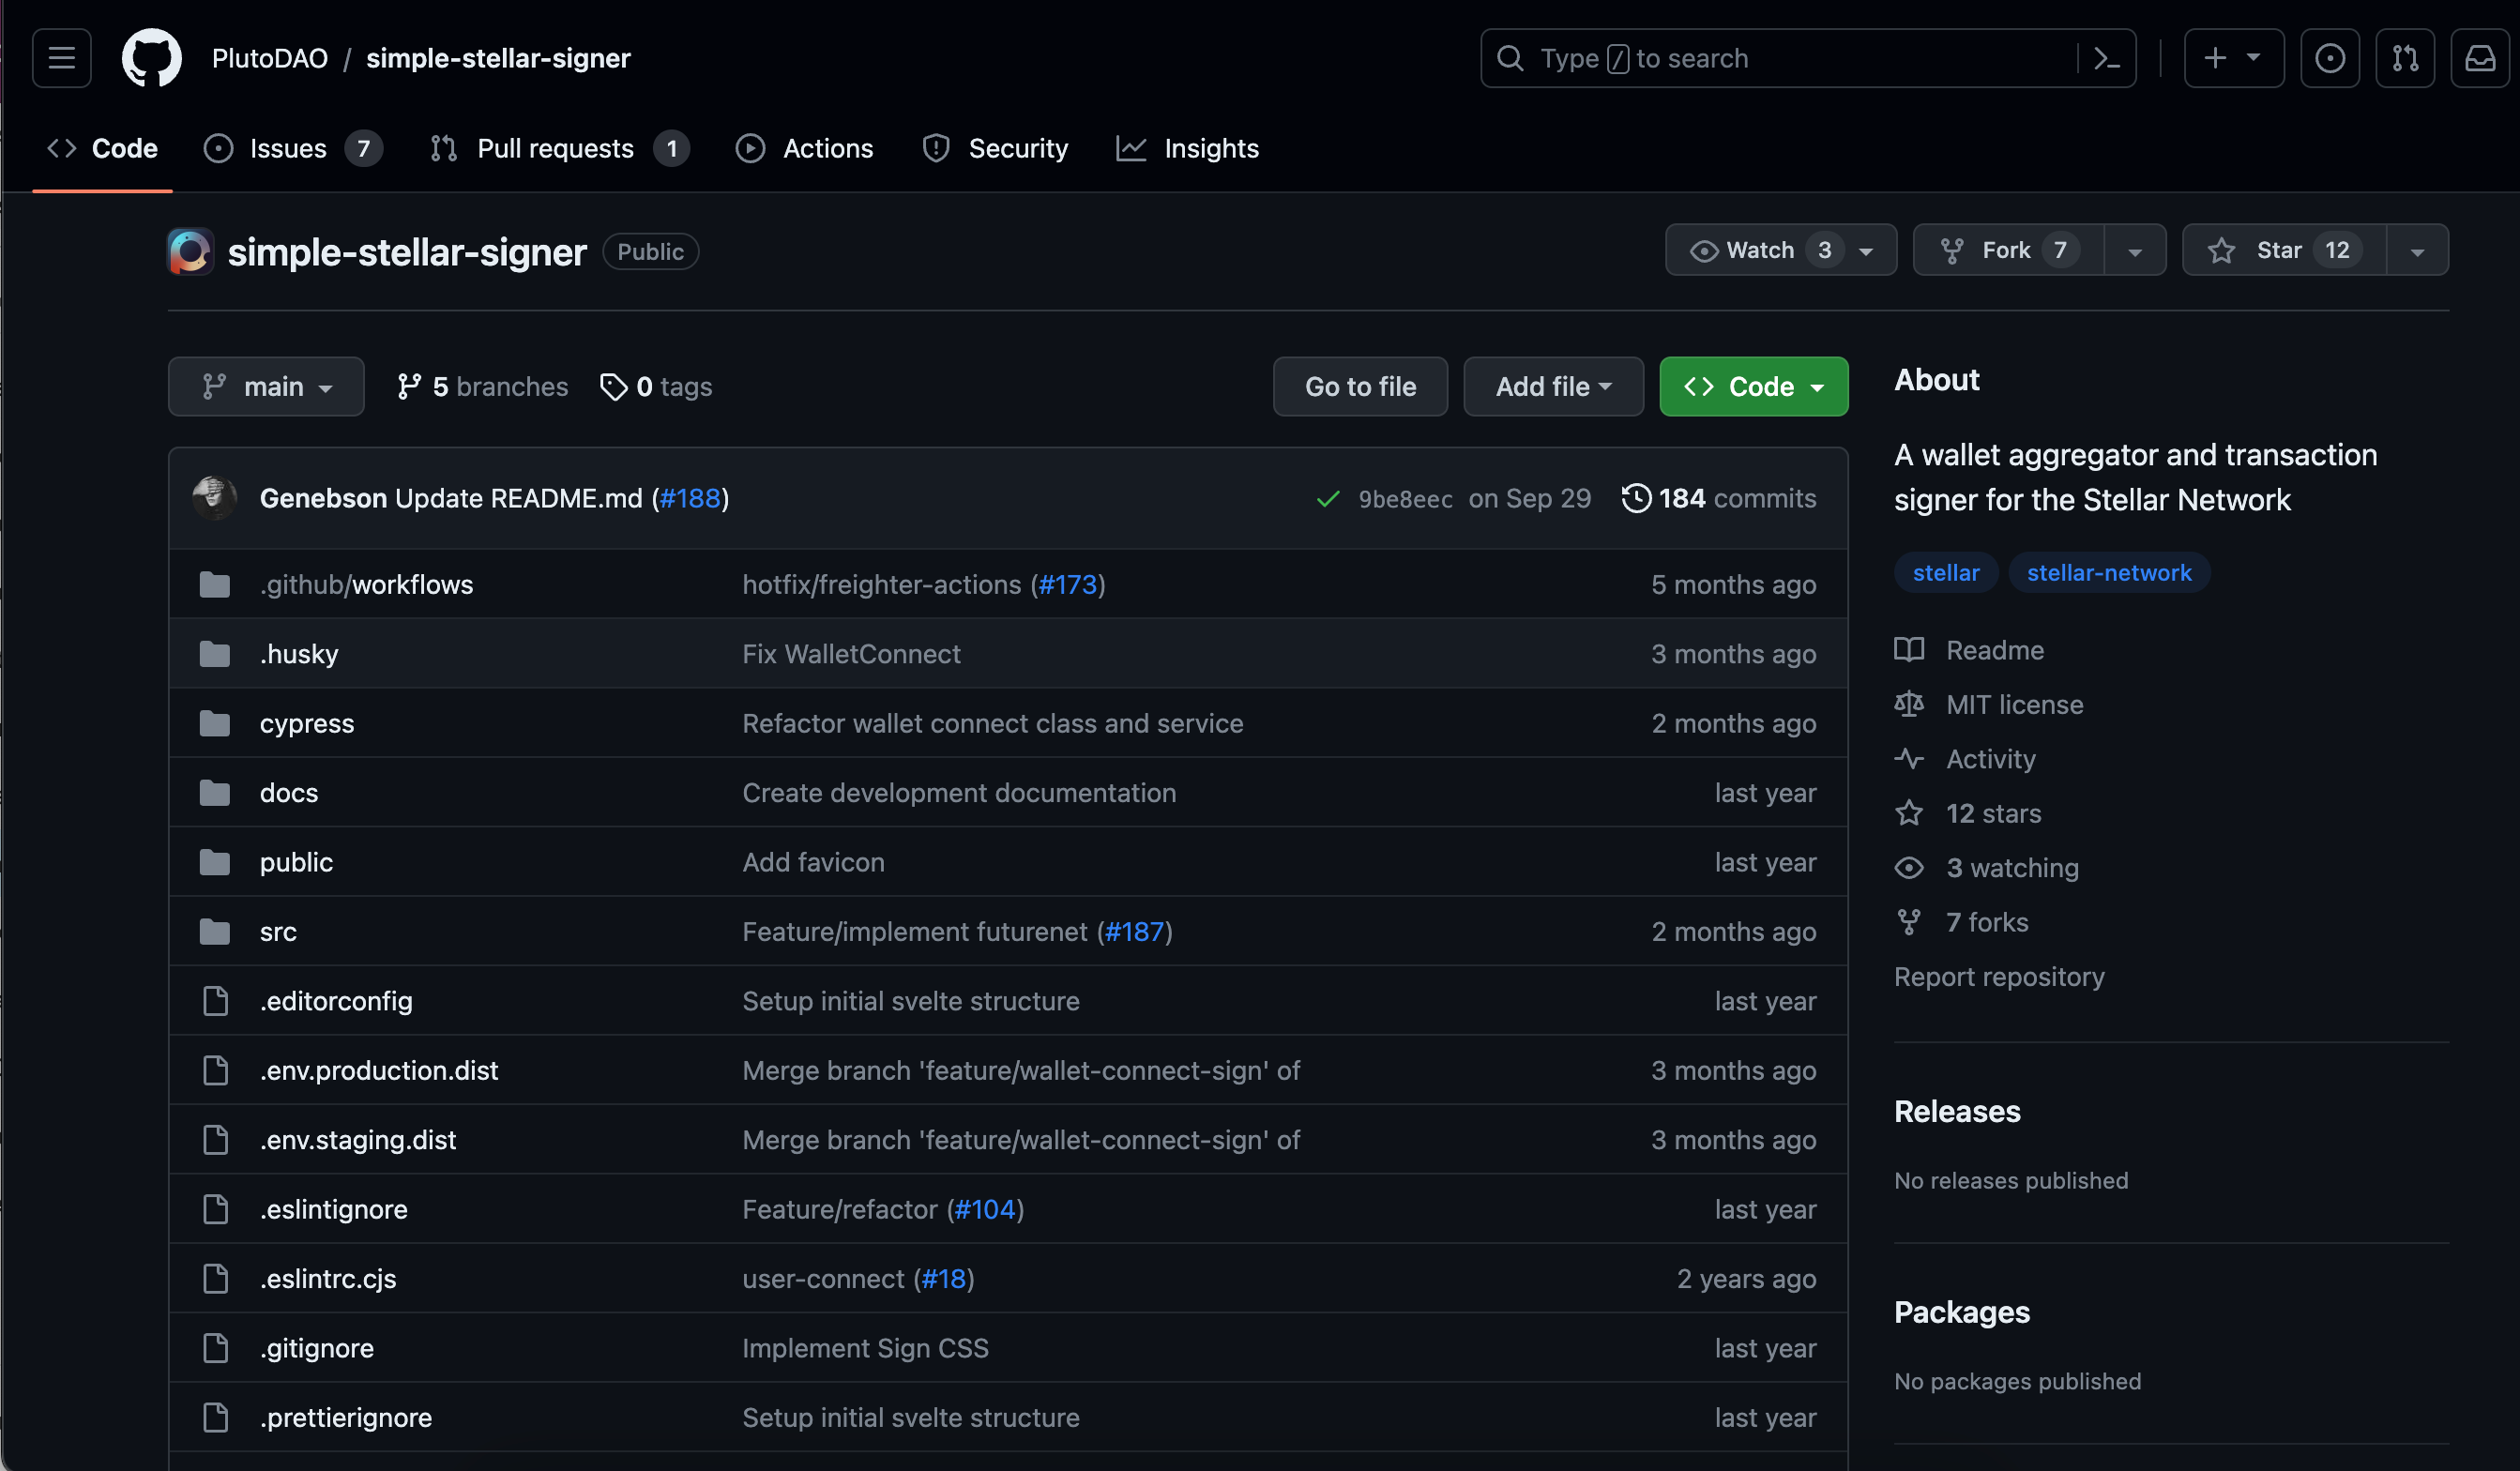This screenshot has width=2520, height=1471.
Task: Click the green checkmark commit status icon
Action: (x=1327, y=498)
